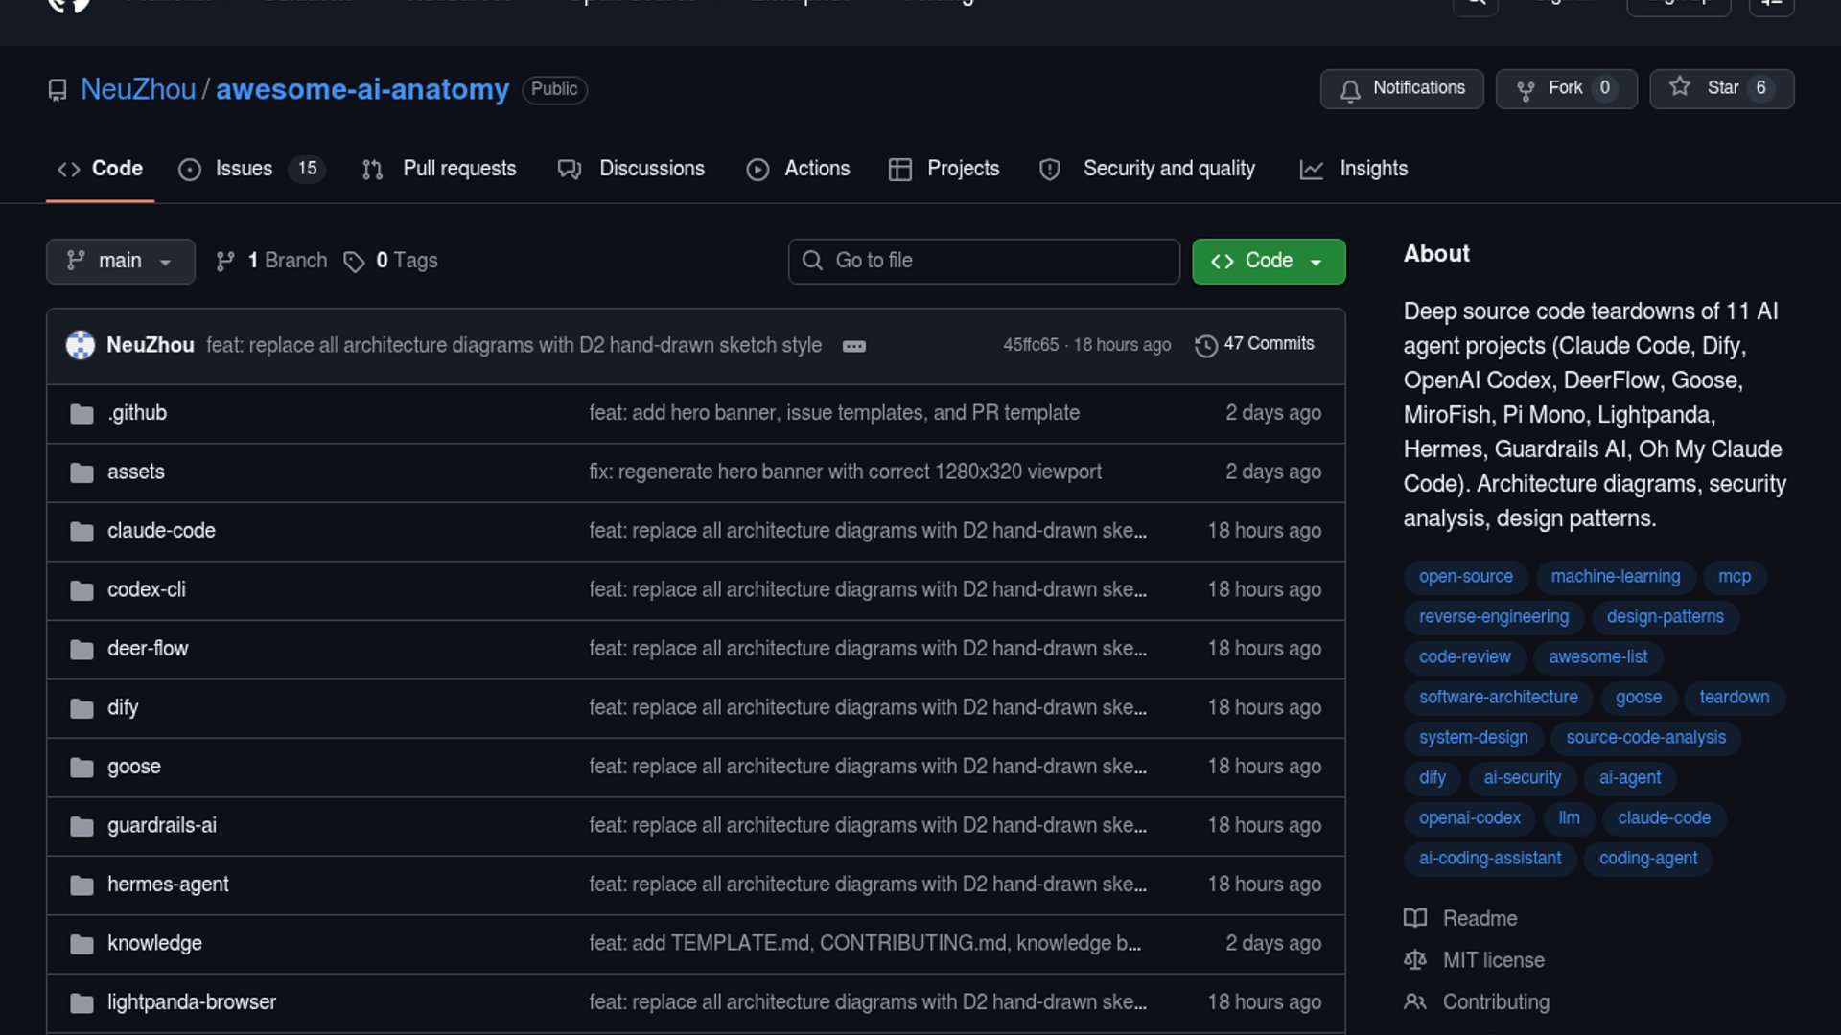Open the MIT license link
Screen dimensions: 1841x1035
click(x=1493, y=960)
